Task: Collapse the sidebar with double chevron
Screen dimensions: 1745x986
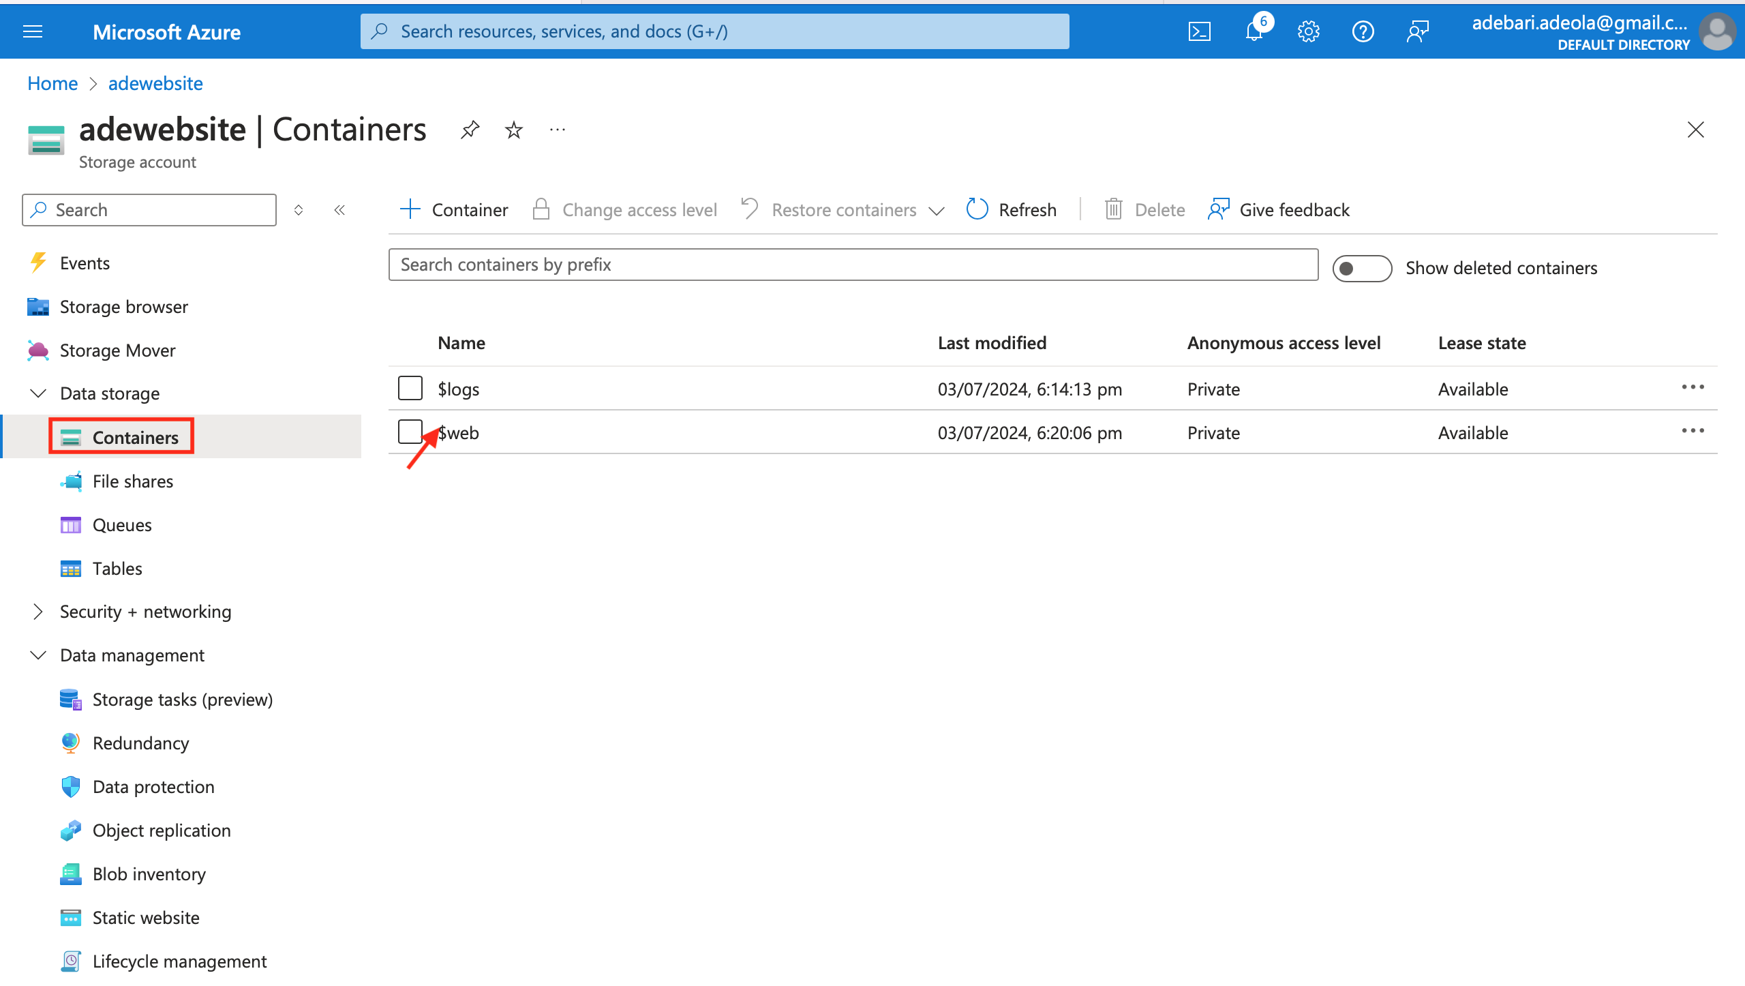Action: point(339,210)
